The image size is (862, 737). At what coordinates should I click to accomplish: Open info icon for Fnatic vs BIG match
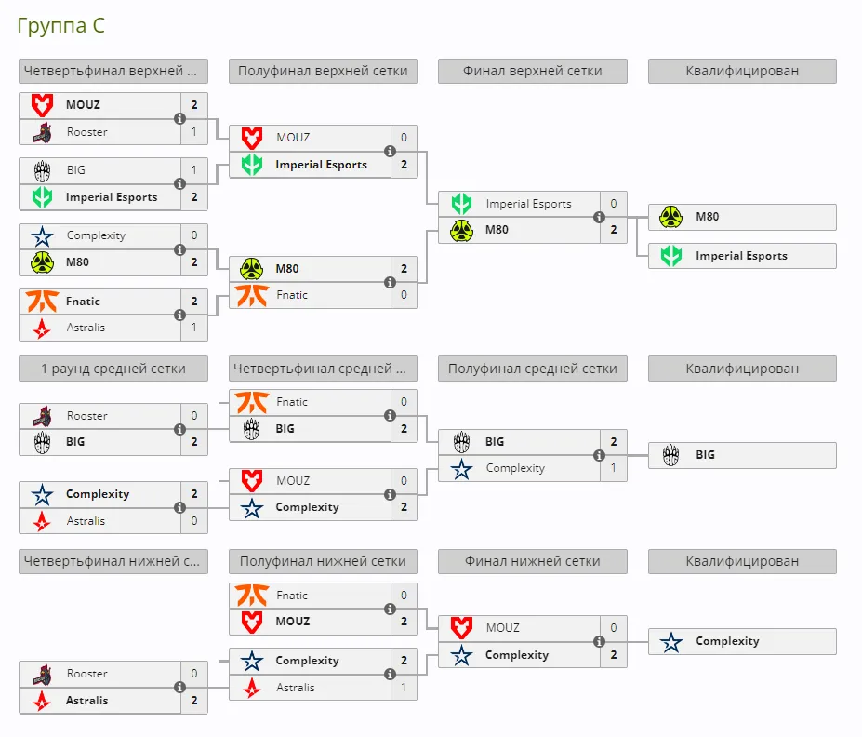(x=390, y=416)
